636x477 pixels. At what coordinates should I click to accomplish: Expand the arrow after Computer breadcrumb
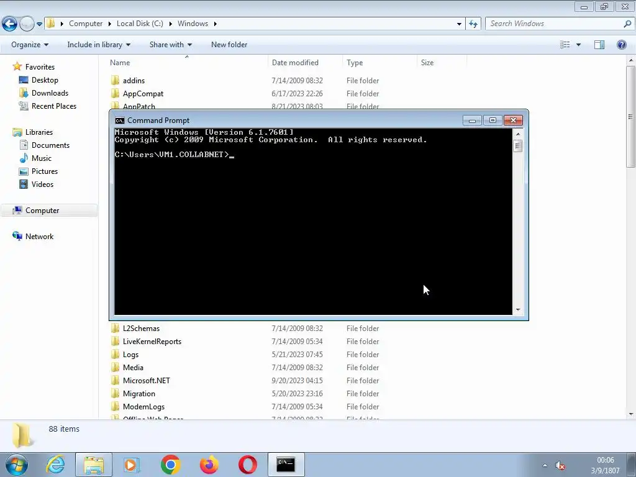coord(109,24)
